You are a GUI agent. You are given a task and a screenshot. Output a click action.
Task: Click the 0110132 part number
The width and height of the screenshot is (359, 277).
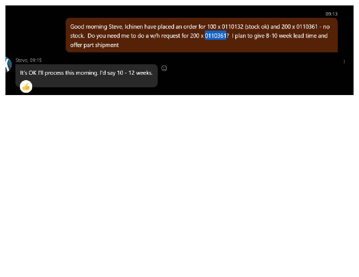[233, 27]
